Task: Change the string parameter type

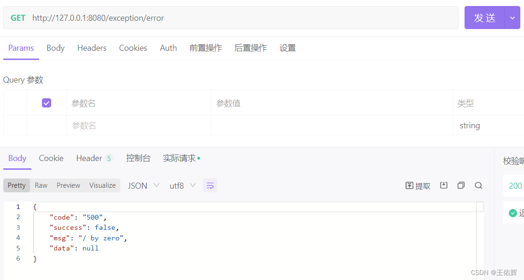Action: (470, 125)
